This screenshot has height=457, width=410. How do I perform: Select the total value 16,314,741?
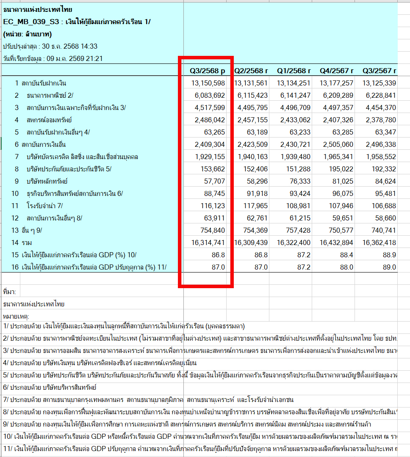coord(207,243)
